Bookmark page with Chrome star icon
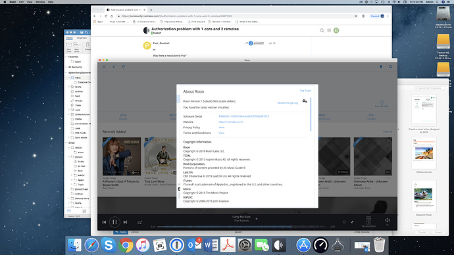Image resolution: width=454 pixels, height=255 pixels. pyautogui.click(x=356, y=16)
